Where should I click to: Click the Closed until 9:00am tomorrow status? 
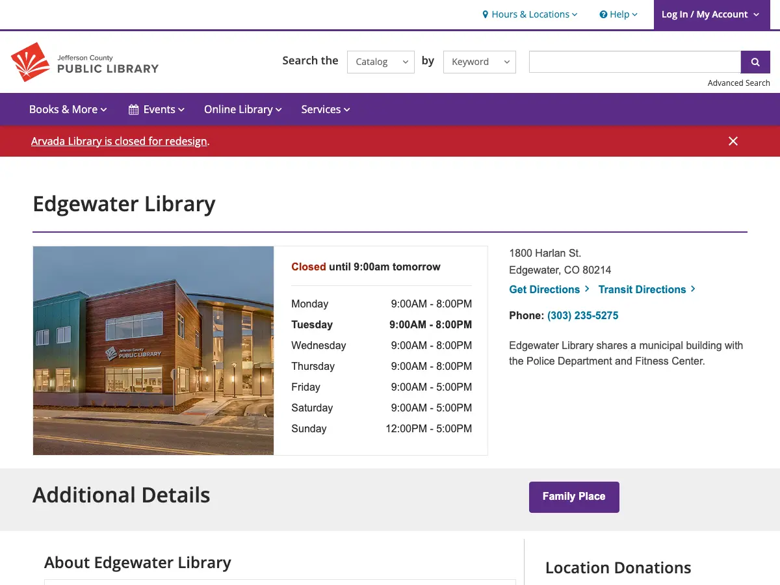[366, 266]
